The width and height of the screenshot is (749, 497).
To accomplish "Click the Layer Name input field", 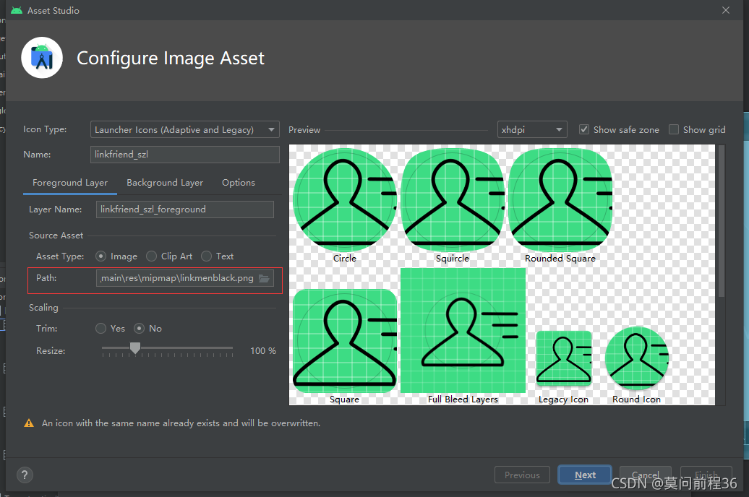I will tap(185, 209).
